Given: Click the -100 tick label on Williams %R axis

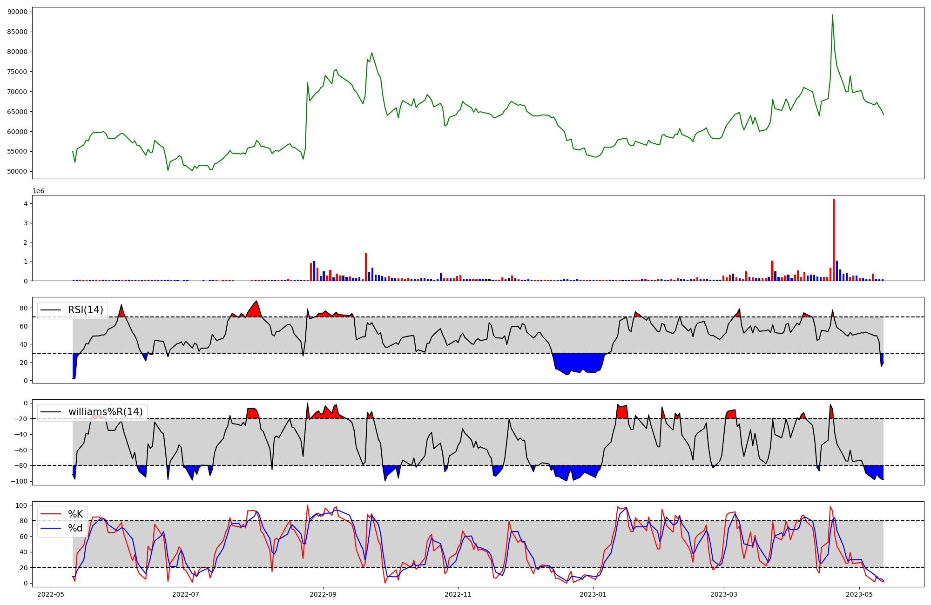Looking at the screenshot, I should point(20,481).
